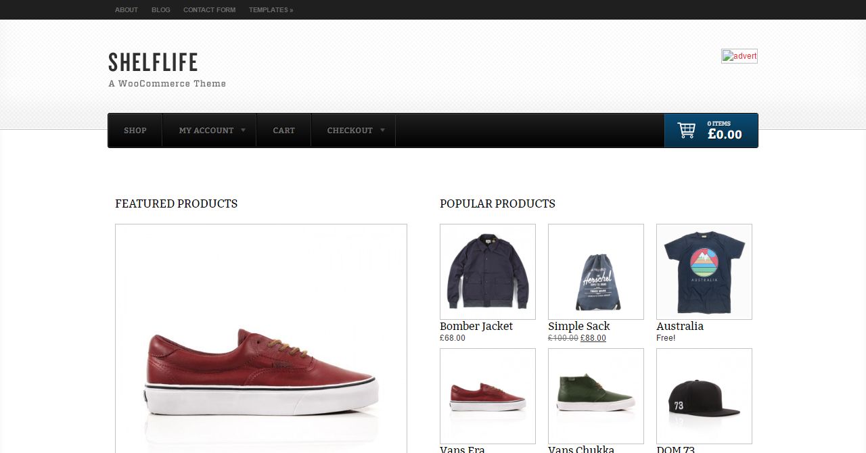Click the Shelflife site logo
The height and width of the screenshot is (453, 866).
(x=153, y=62)
